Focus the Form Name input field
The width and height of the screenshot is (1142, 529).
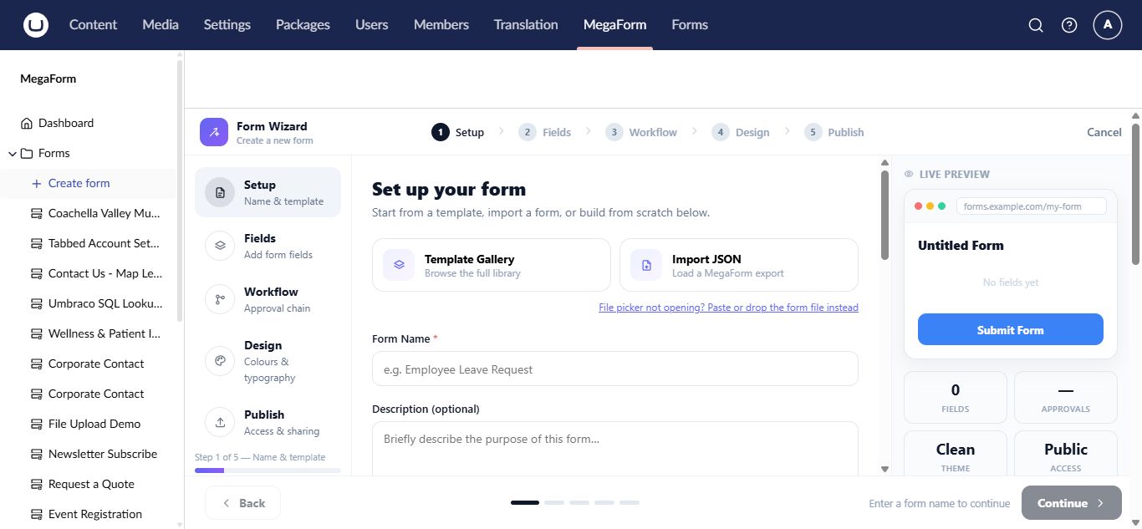(615, 369)
